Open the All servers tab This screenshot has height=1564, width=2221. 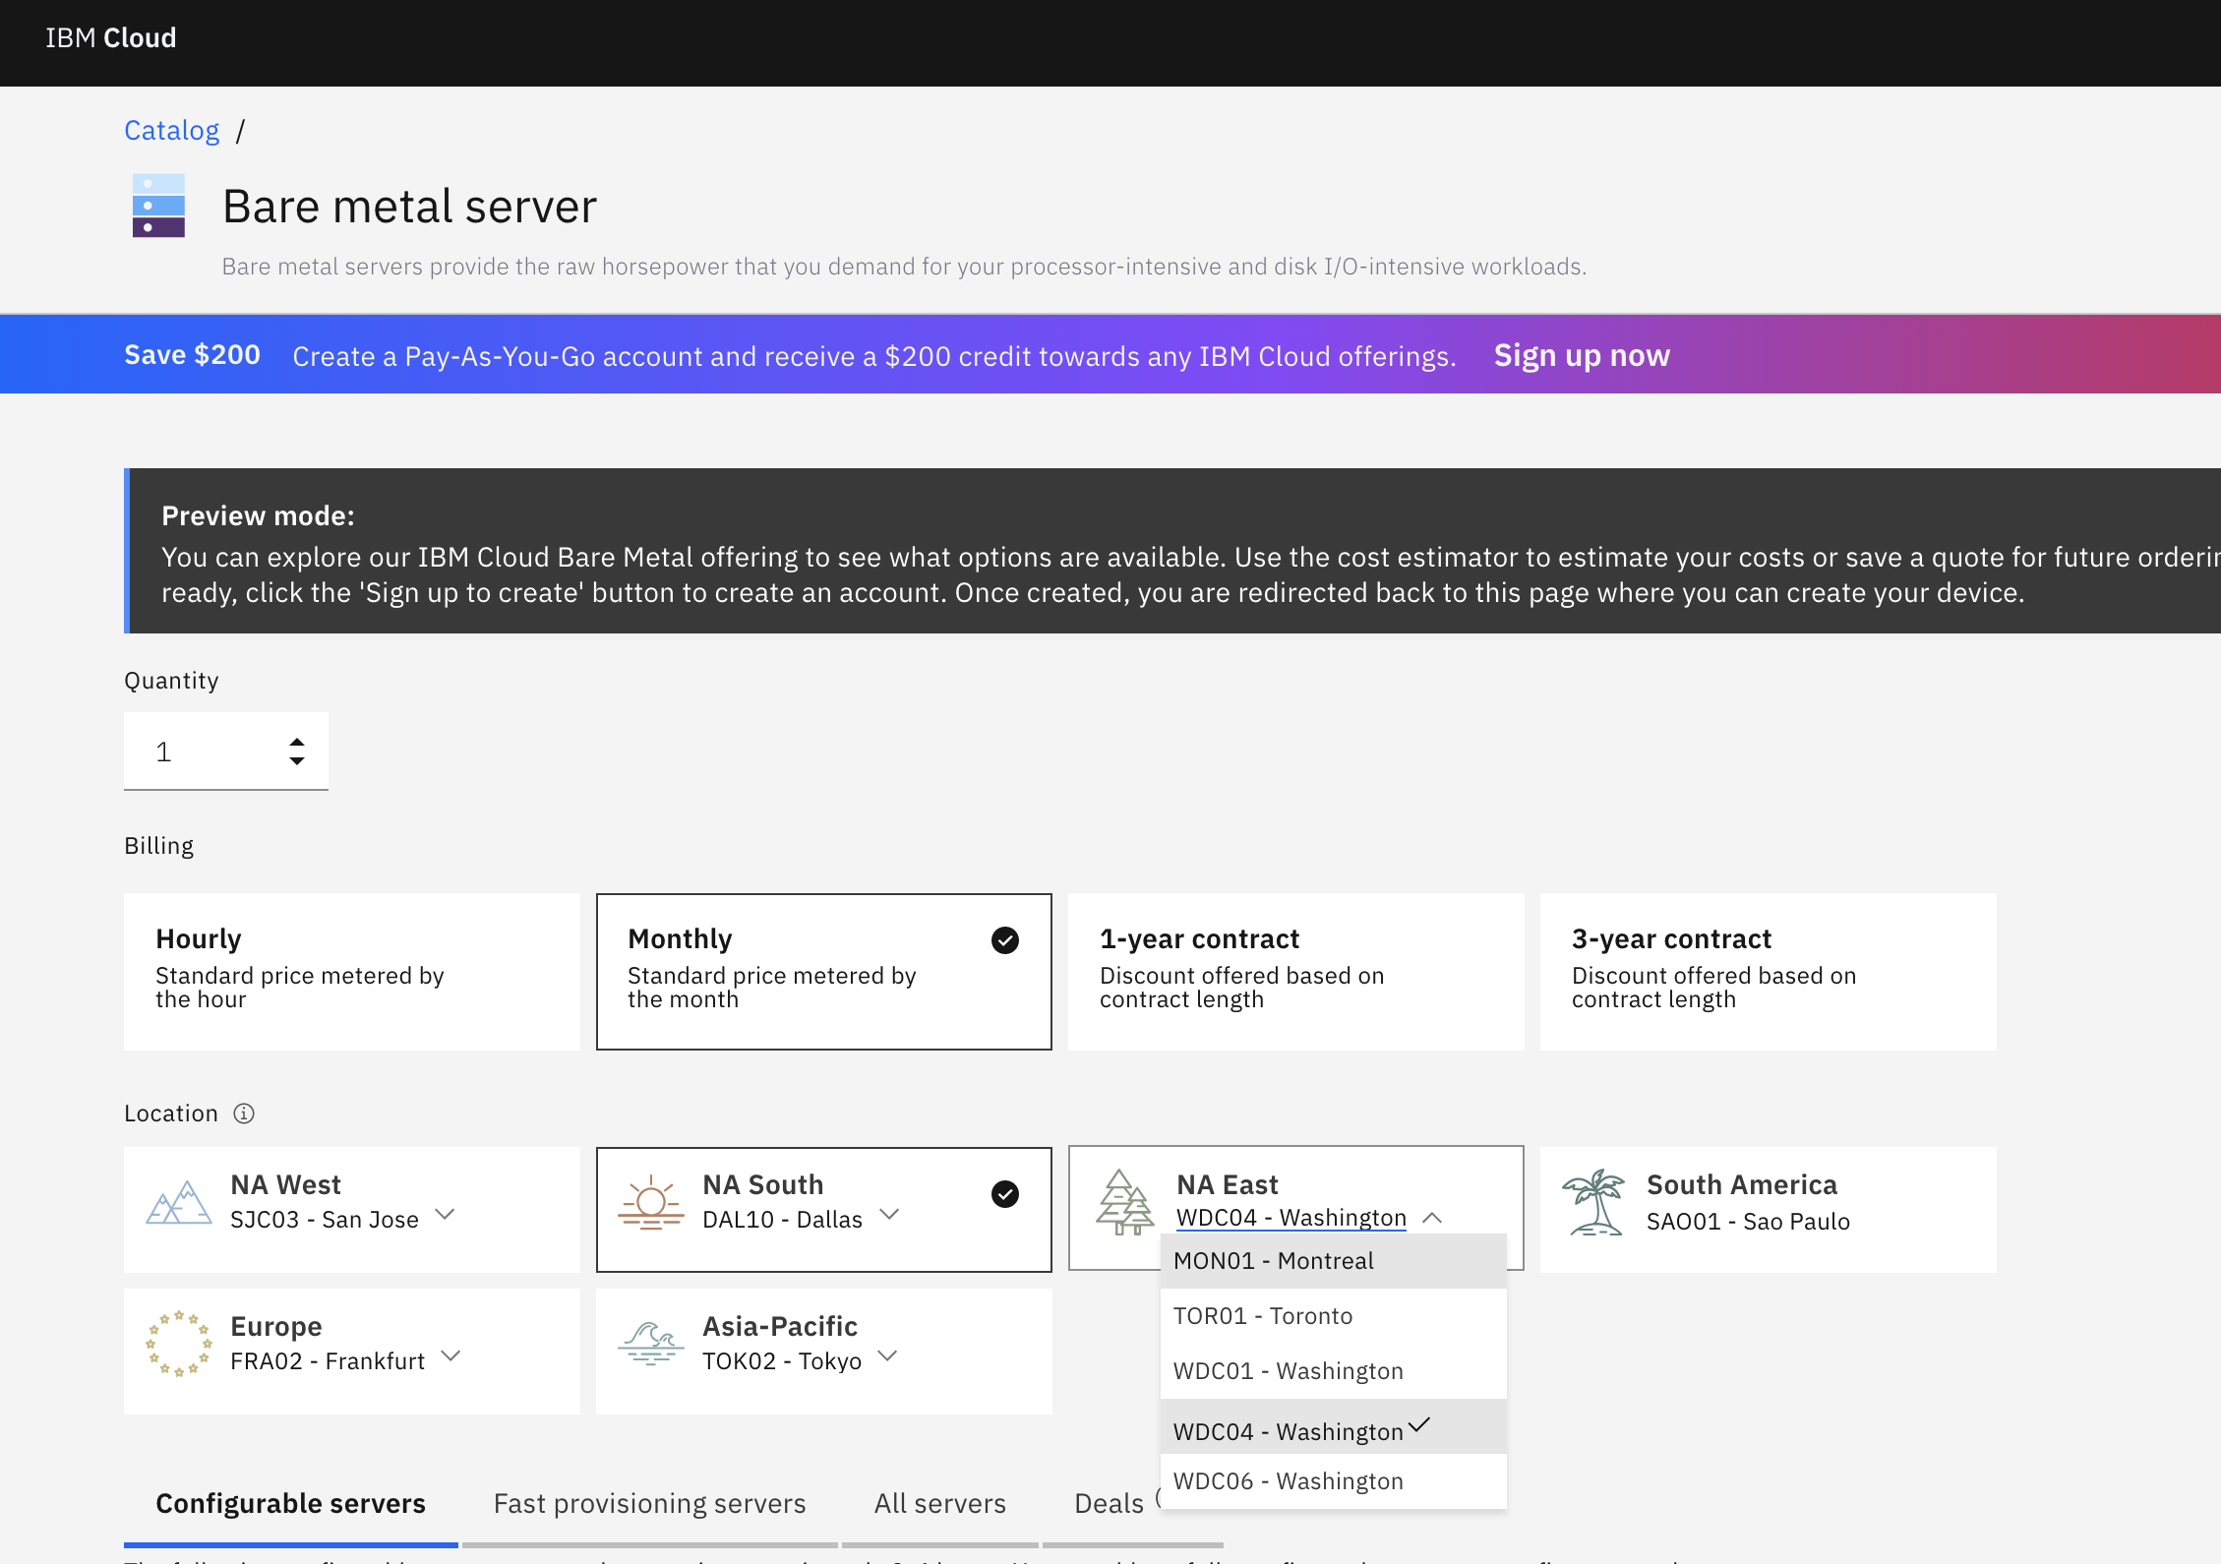(x=939, y=1503)
